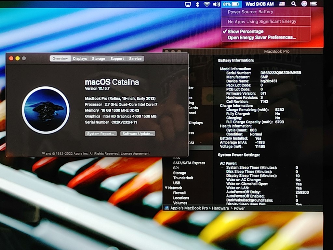Click Graphics Intel HD Graphics 4000 text
333x250 pixels.
tap(121, 116)
